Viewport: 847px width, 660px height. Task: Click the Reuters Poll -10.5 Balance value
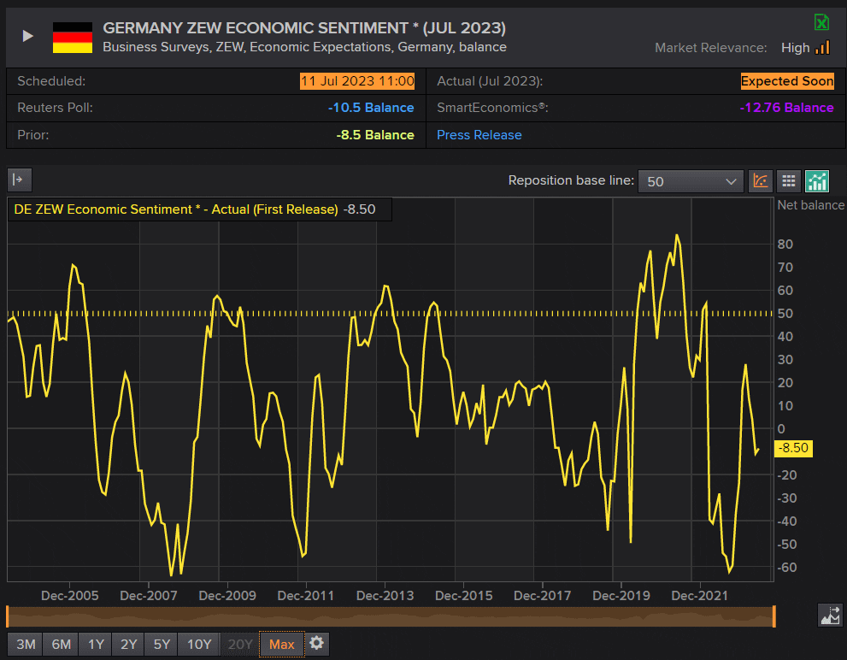(x=371, y=108)
